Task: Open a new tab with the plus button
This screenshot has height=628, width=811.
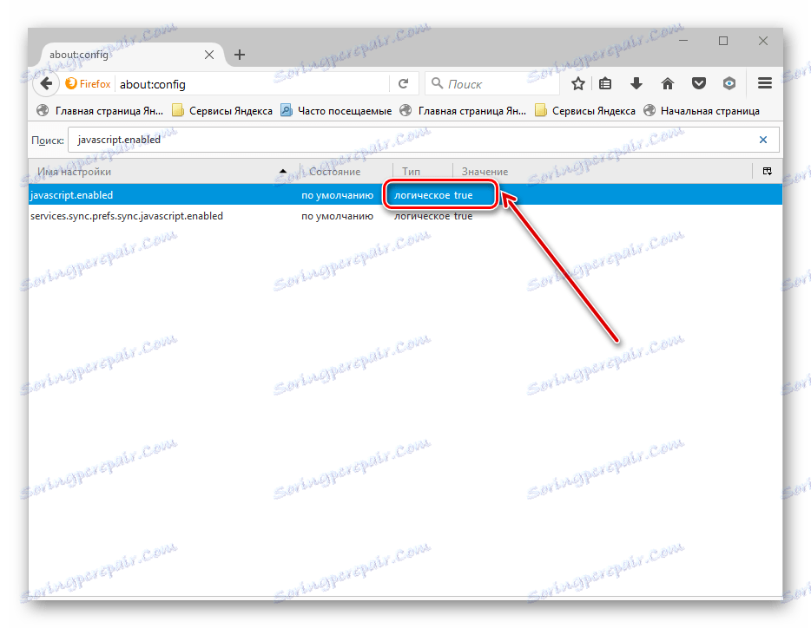Action: 240,55
